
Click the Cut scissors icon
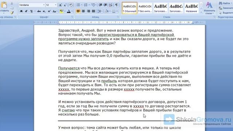point(12,3)
